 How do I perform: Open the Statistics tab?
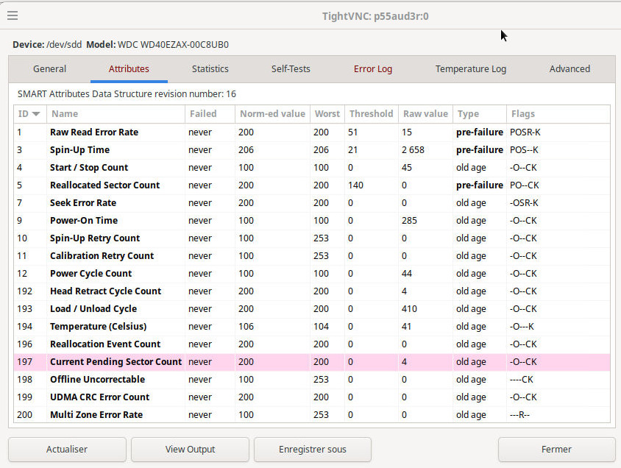[x=210, y=69]
